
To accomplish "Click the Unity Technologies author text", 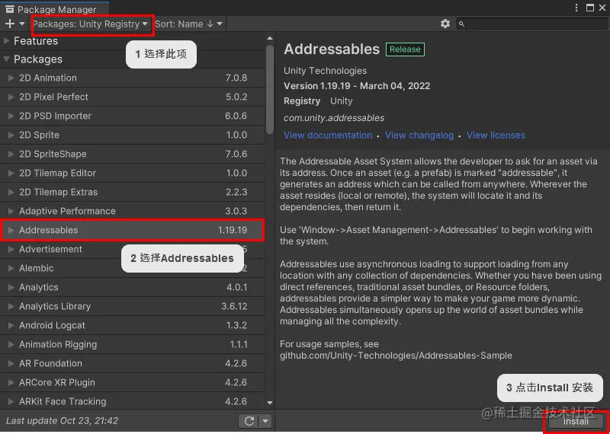I will tap(326, 71).
